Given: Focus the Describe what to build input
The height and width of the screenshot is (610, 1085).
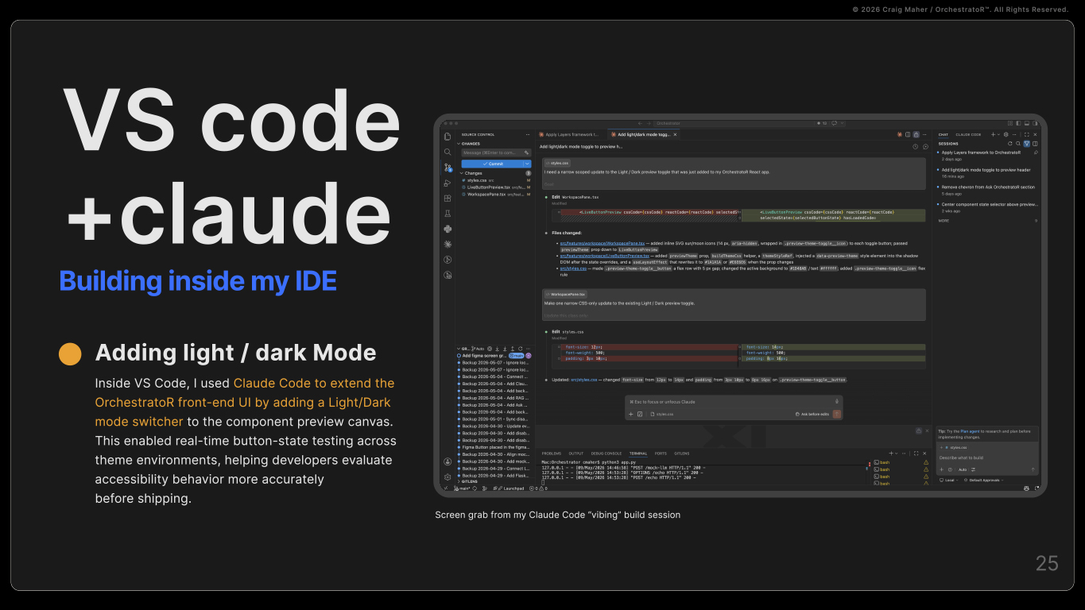Looking at the screenshot, I should coord(987,457).
